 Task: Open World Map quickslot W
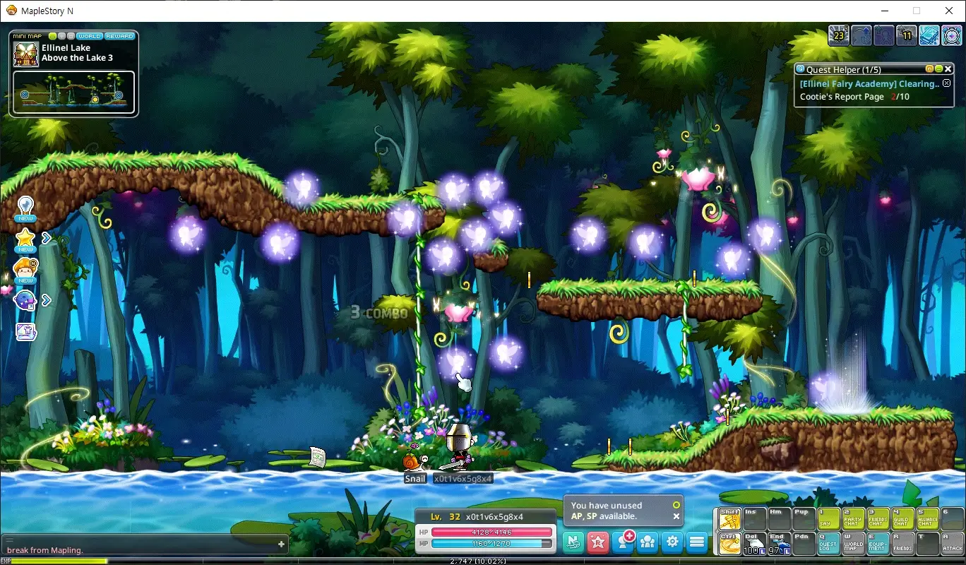point(854,542)
